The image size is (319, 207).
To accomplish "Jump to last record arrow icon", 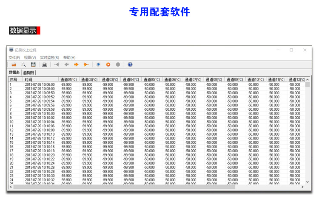I will coord(86,64).
